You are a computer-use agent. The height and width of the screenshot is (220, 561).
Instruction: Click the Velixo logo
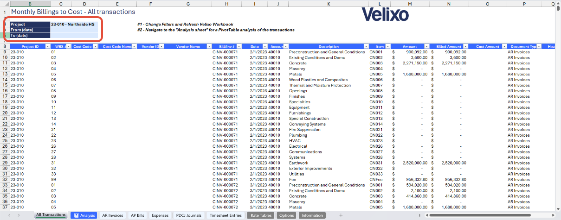click(x=385, y=14)
